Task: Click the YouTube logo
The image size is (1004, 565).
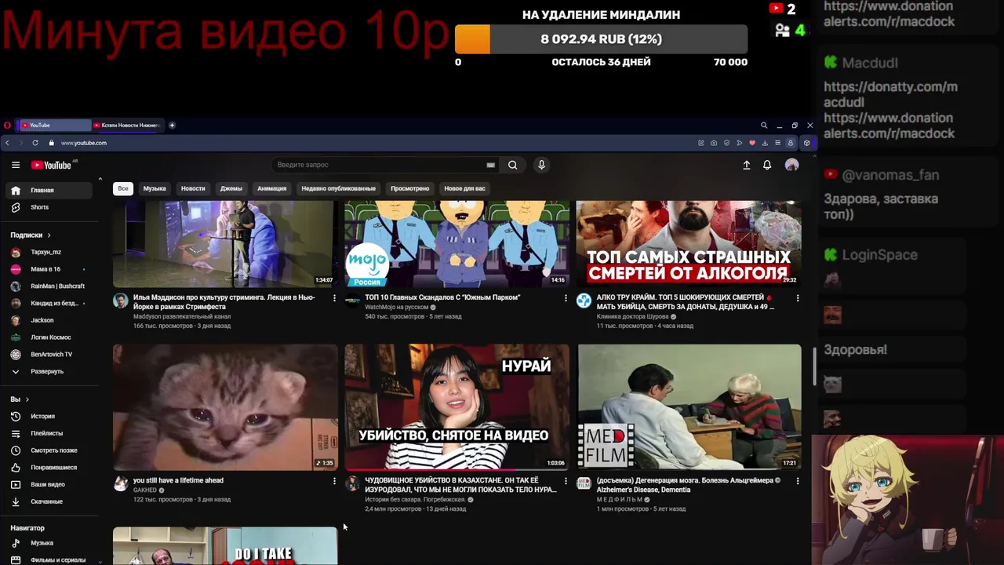Action: tap(52, 165)
